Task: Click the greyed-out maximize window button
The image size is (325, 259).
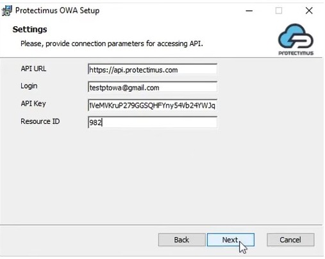Action: coord(279,10)
